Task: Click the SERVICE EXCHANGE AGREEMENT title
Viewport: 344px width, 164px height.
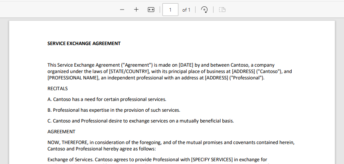Action: [x=84, y=43]
